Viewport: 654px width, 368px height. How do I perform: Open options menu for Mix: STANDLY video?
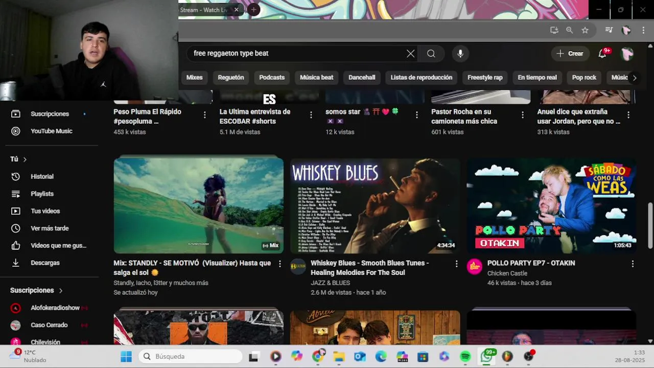279,264
